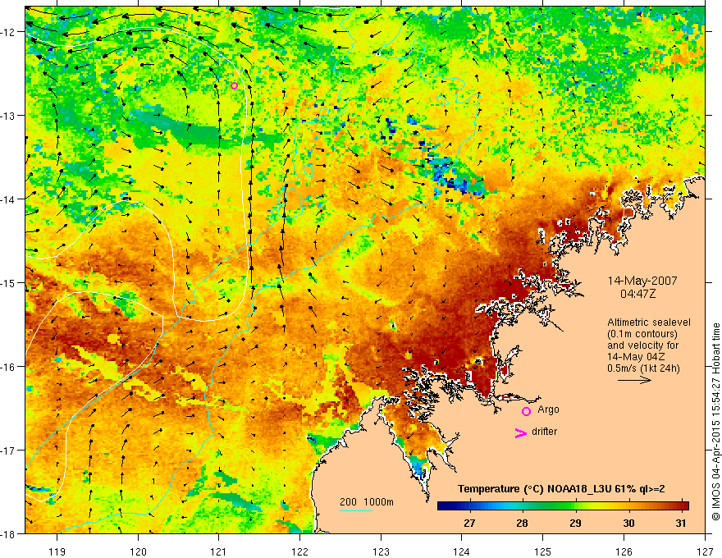Click the '200 1000m' depth label
The width and height of the screenshot is (722, 558).
coord(367,502)
